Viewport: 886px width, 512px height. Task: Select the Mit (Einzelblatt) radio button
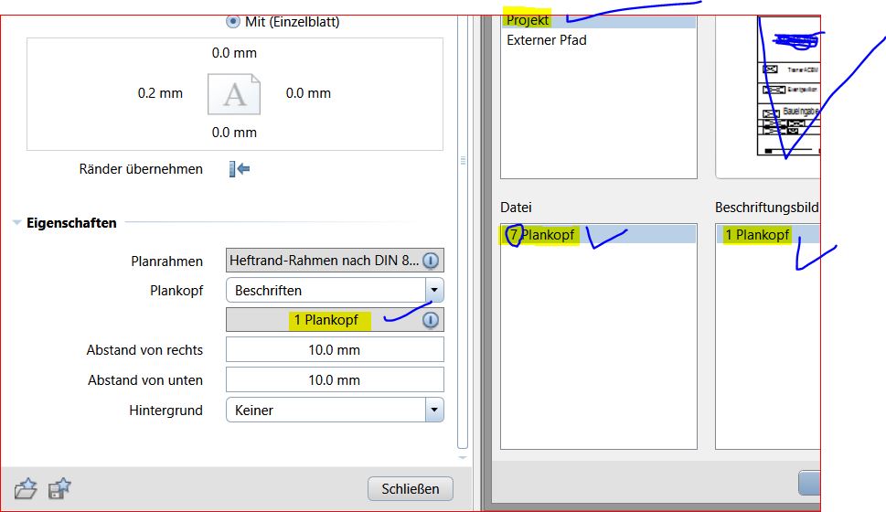pos(233,21)
